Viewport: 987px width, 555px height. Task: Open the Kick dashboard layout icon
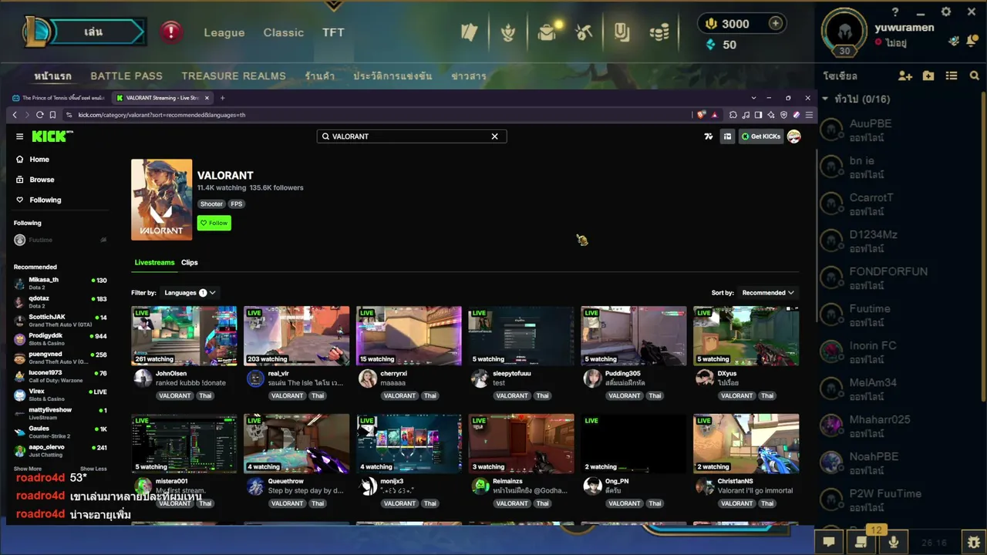point(727,136)
